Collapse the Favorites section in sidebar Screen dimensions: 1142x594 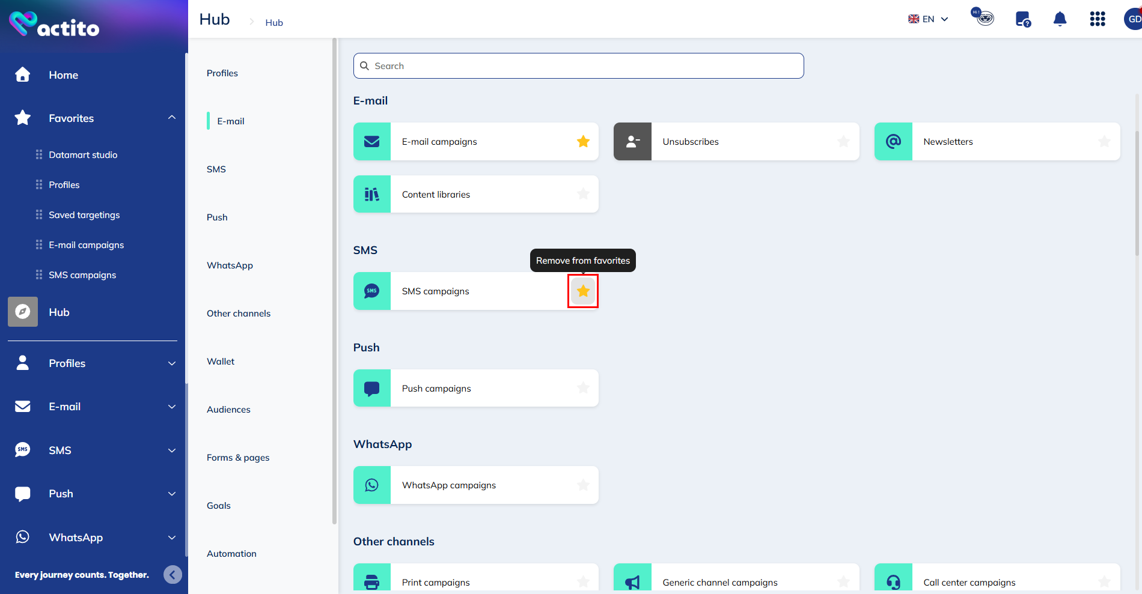click(172, 118)
